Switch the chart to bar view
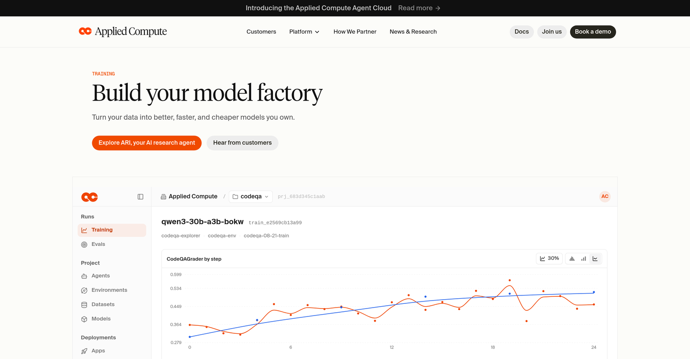Screen dimensions: 690x359 click(584, 258)
